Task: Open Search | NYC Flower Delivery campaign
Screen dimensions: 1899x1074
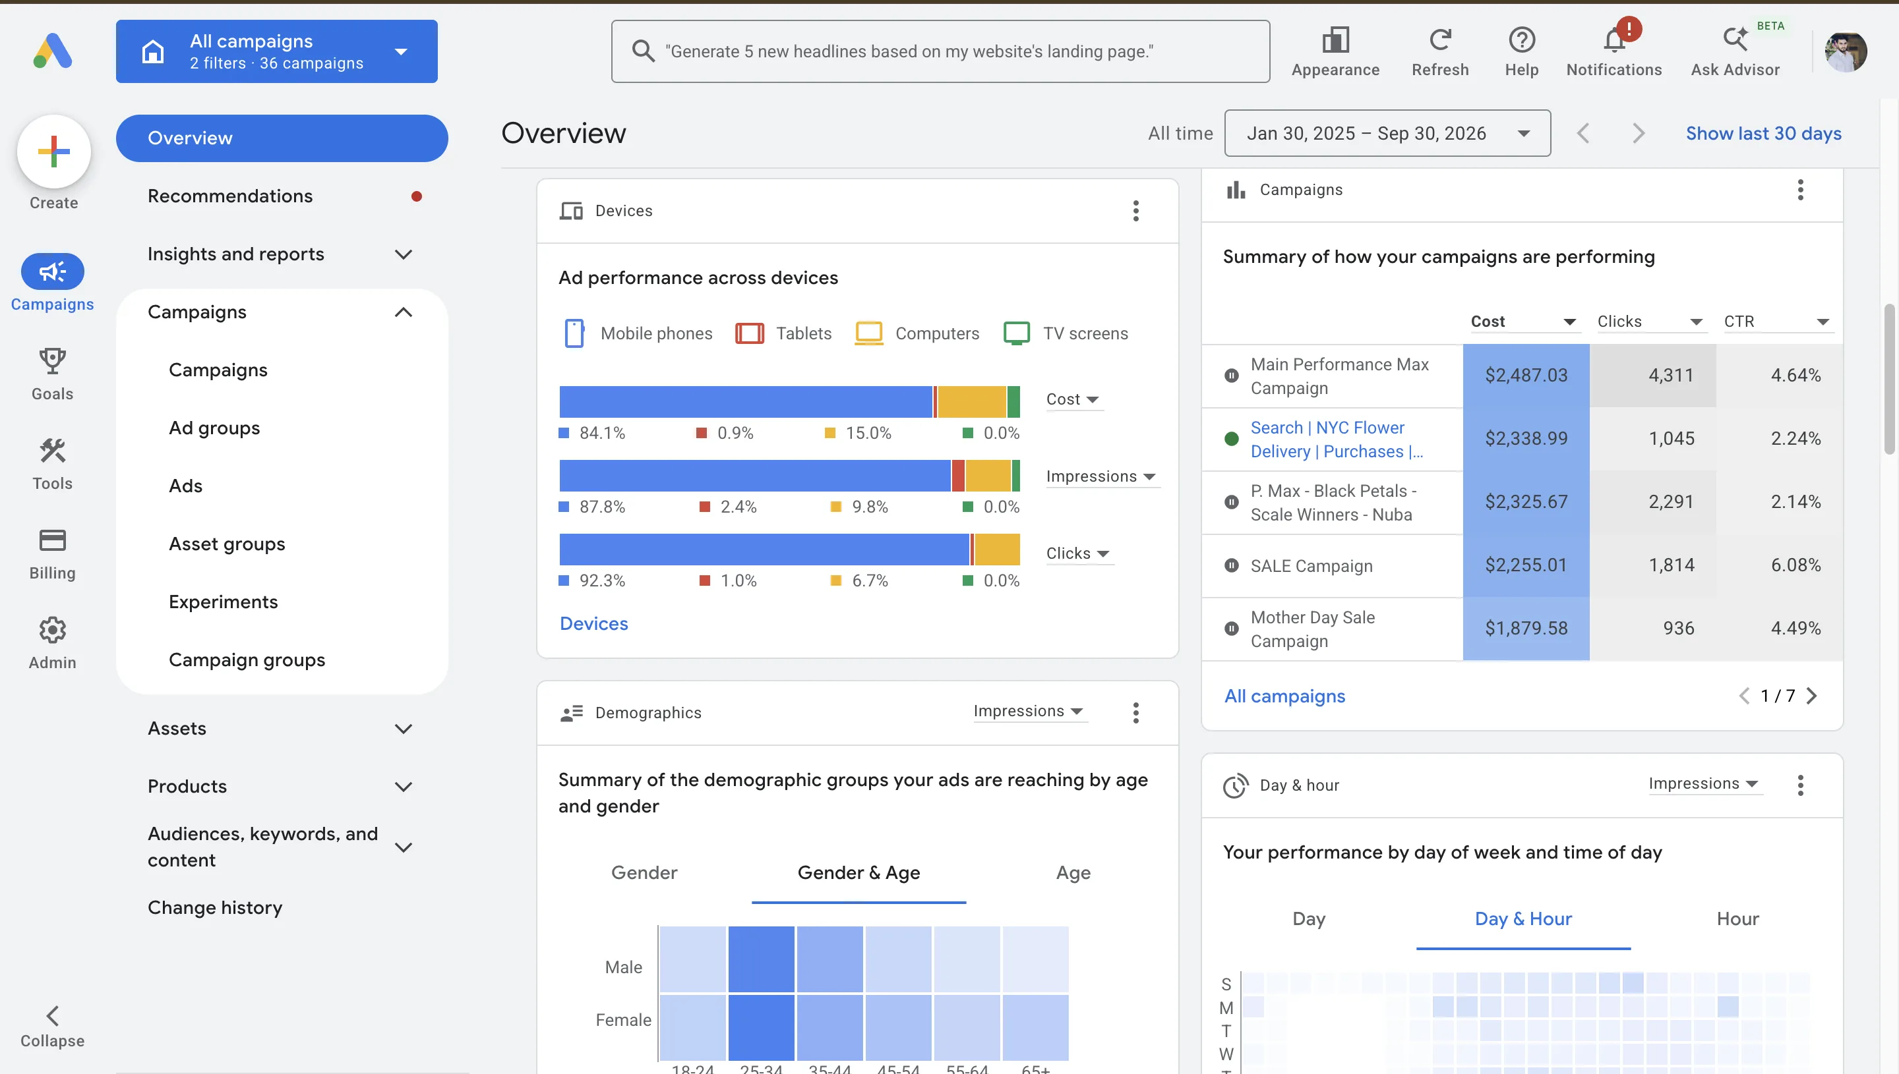Action: click(x=1337, y=439)
